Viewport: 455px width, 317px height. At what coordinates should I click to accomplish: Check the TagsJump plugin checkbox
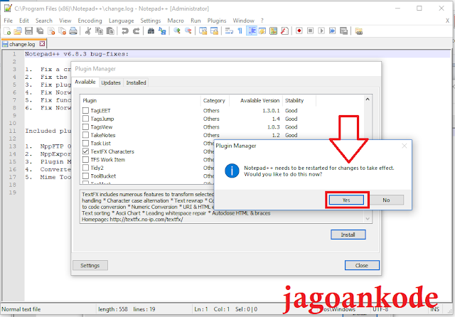(85, 119)
